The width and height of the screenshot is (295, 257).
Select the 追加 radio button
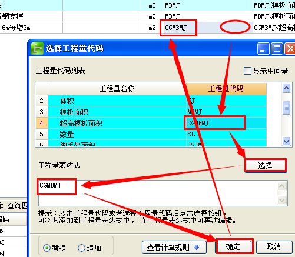coord(81,248)
